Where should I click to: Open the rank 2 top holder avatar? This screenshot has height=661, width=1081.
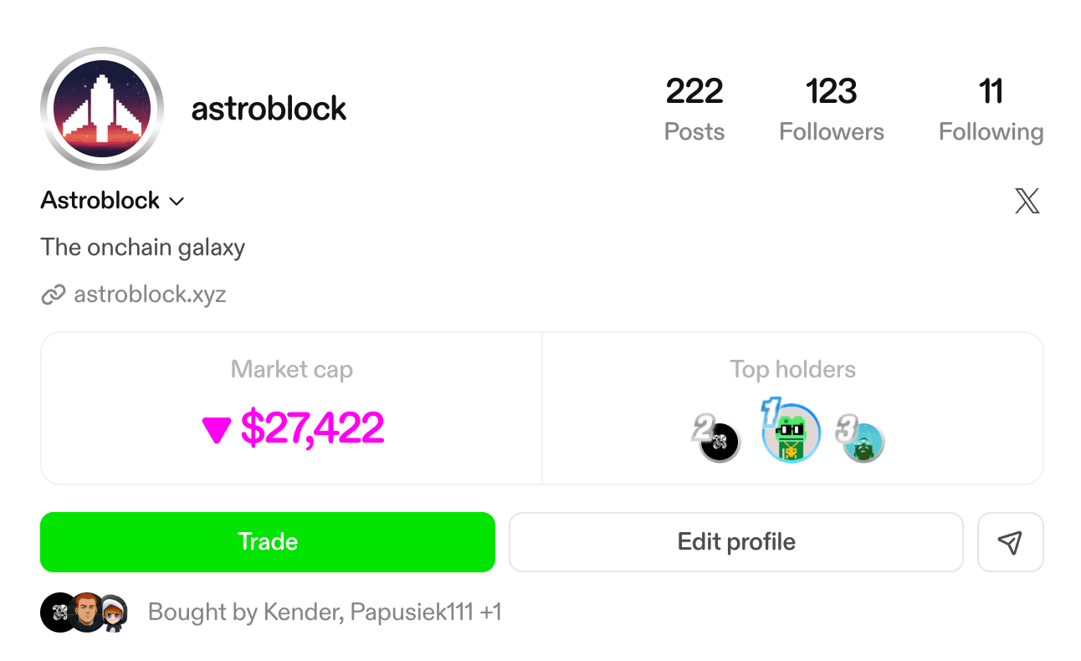[720, 441]
